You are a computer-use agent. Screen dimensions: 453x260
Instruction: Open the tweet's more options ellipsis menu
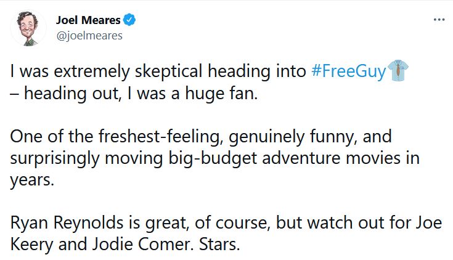(439, 20)
